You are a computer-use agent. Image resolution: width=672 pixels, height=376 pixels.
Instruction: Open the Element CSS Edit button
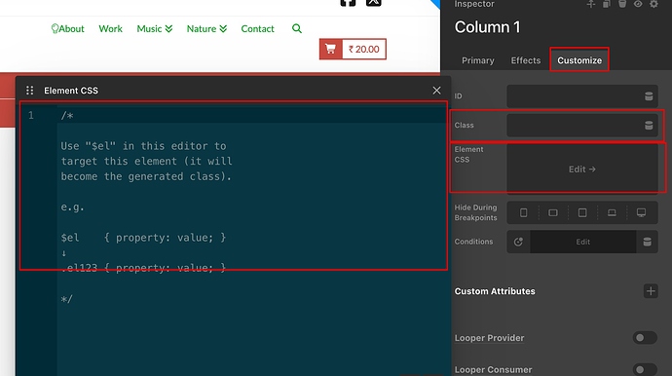pyautogui.click(x=582, y=169)
